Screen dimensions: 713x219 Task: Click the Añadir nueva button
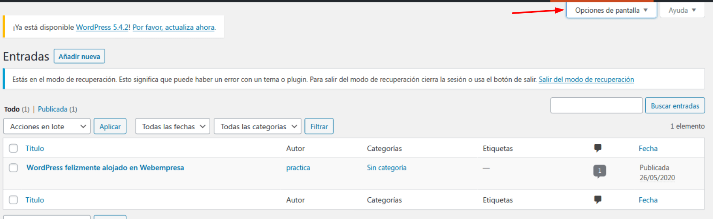[79, 56]
